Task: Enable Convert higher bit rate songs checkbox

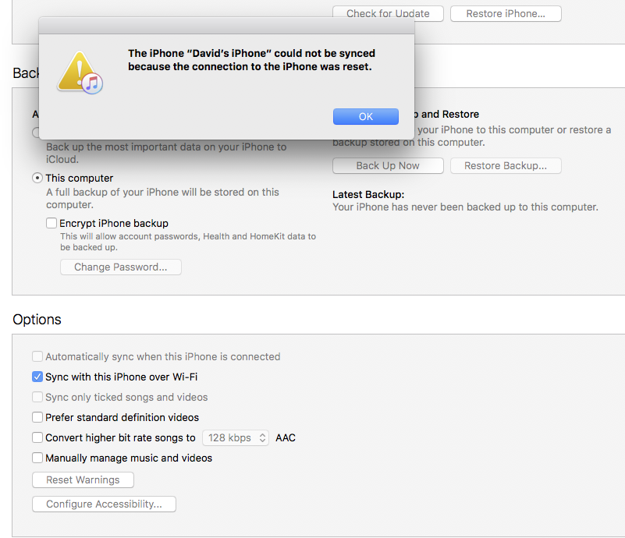Action: [37, 437]
